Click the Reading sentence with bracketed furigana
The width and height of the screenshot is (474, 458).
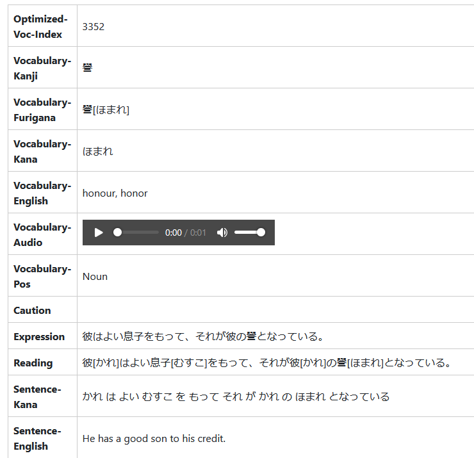[267, 363]
